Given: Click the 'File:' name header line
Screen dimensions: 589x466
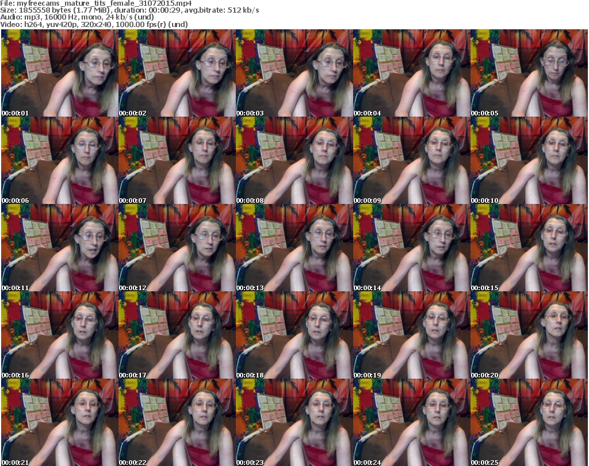Looking at the screenshot, I should [x=96, y=3].
